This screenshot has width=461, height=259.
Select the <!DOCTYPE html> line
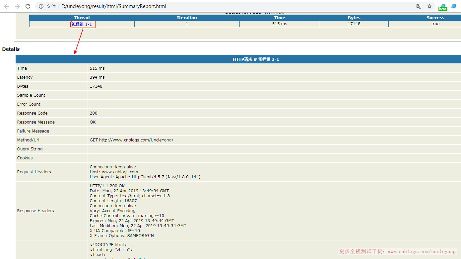(x=108, y=244)
